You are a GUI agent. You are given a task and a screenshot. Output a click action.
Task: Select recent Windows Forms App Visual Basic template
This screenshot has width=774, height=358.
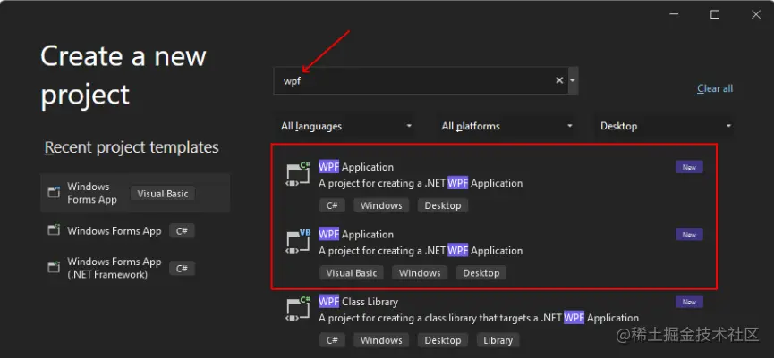tap(135, 193)
